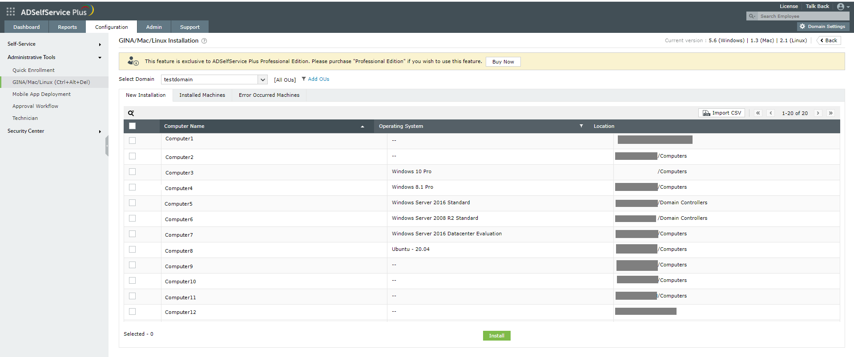Viewport: 854px width, 357px height.
Task: Go to the next page of results
Action: (x=818, y=113)
